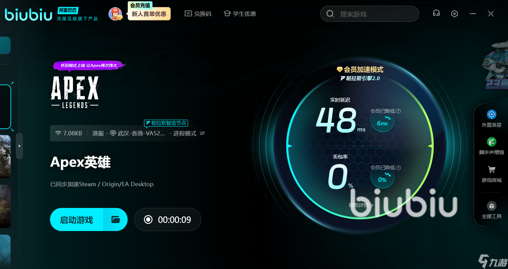This screenshot has height=269, width=508.
Task: Open the 外置准星 crosshair tool
Action: pyautogui.click(x=491, y=118)
